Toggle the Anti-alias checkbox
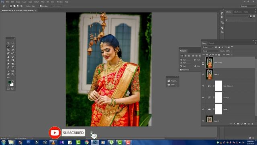The image size is (257, 145). point(41,6)
